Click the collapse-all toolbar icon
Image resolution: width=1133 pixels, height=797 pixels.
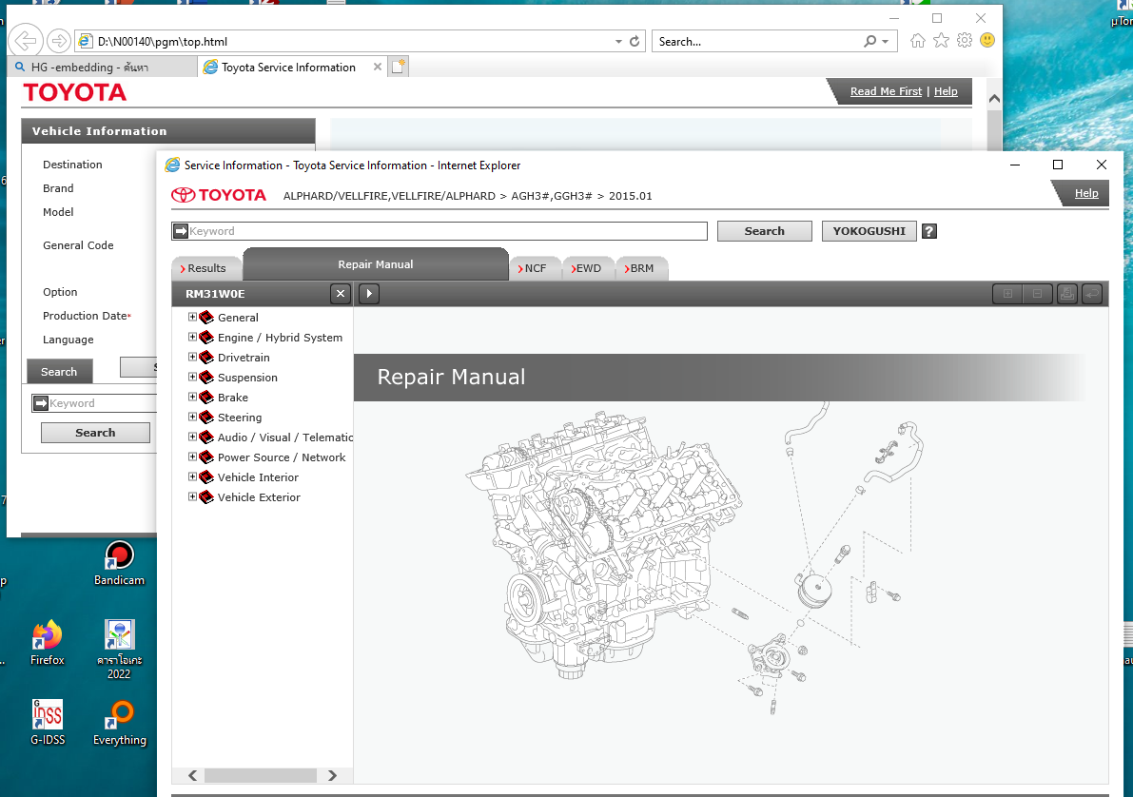click(x=1037, y=293)
